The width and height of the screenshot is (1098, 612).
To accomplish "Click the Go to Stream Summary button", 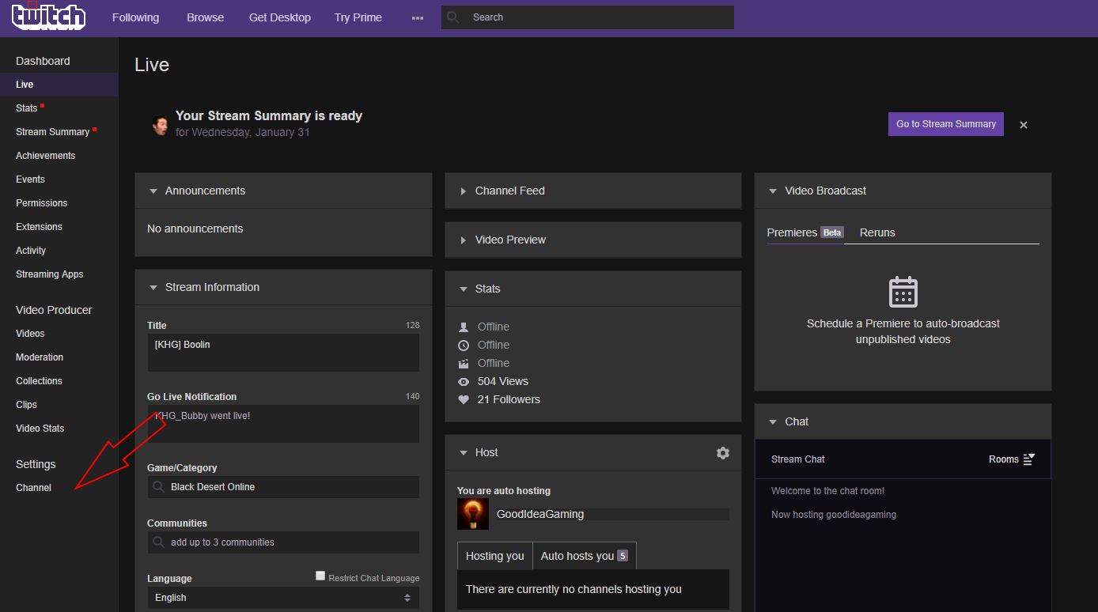I will coord(945,124).
